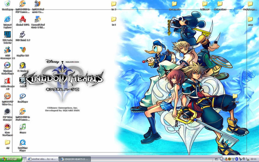Viewport: 259px width, 162px height.
Task: Launch ImTOO PSP Video Converter shortcut
Action: point(7,97)
